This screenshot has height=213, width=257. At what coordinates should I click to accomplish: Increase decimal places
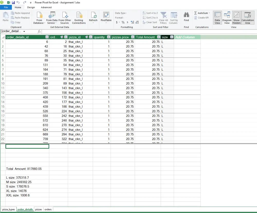coord(132,22)
